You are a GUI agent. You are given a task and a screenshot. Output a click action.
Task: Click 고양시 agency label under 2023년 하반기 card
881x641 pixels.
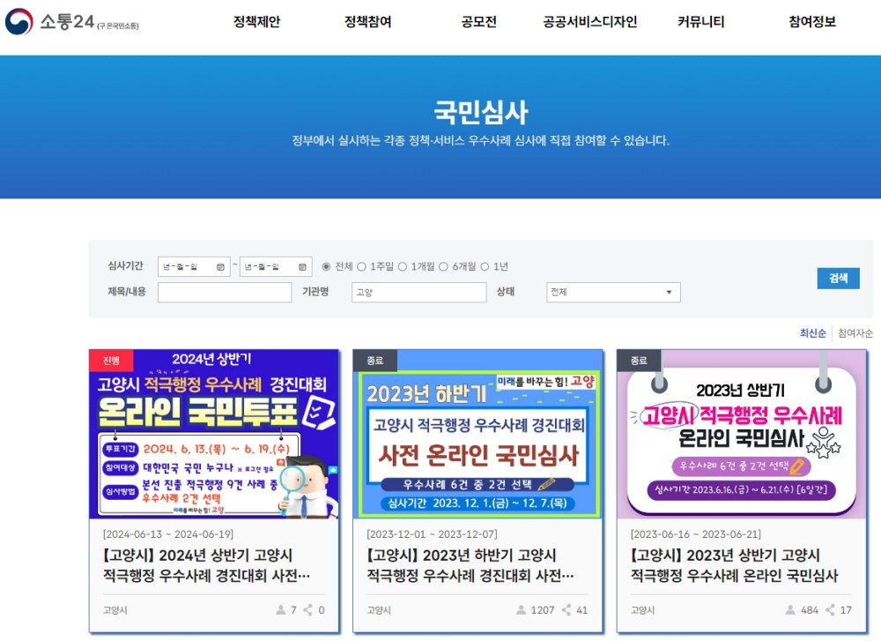(379, 610)
